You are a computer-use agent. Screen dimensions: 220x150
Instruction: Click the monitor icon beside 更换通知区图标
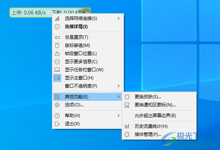pos(127,105)
